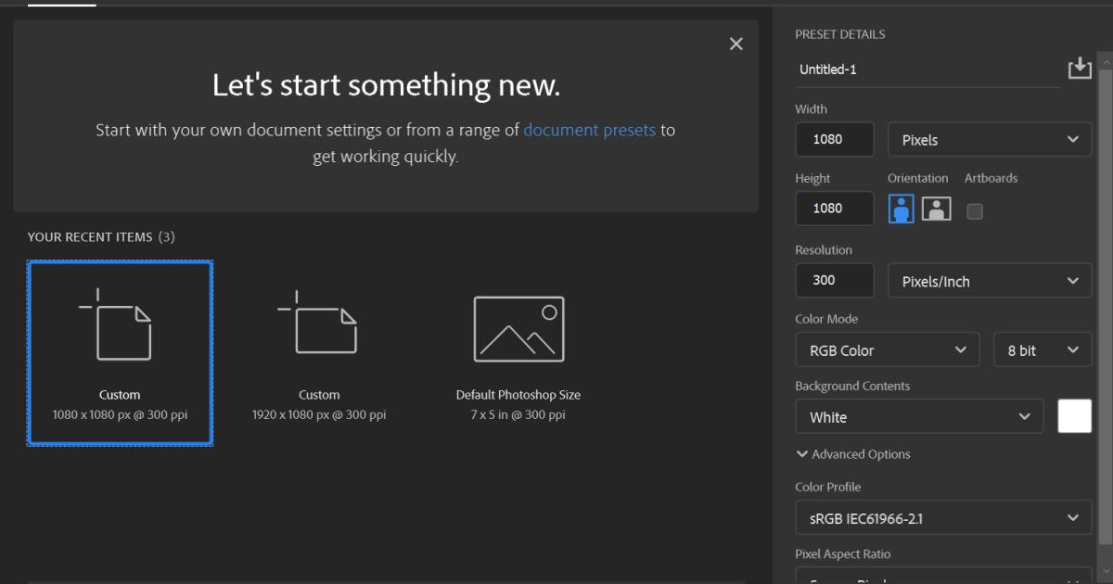Open the sRGB IEC61966-2.1 profile dropdown

(x=943, y=518)
